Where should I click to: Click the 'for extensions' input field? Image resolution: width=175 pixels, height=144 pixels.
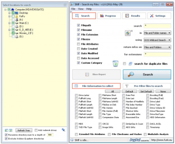click(157, 54)
